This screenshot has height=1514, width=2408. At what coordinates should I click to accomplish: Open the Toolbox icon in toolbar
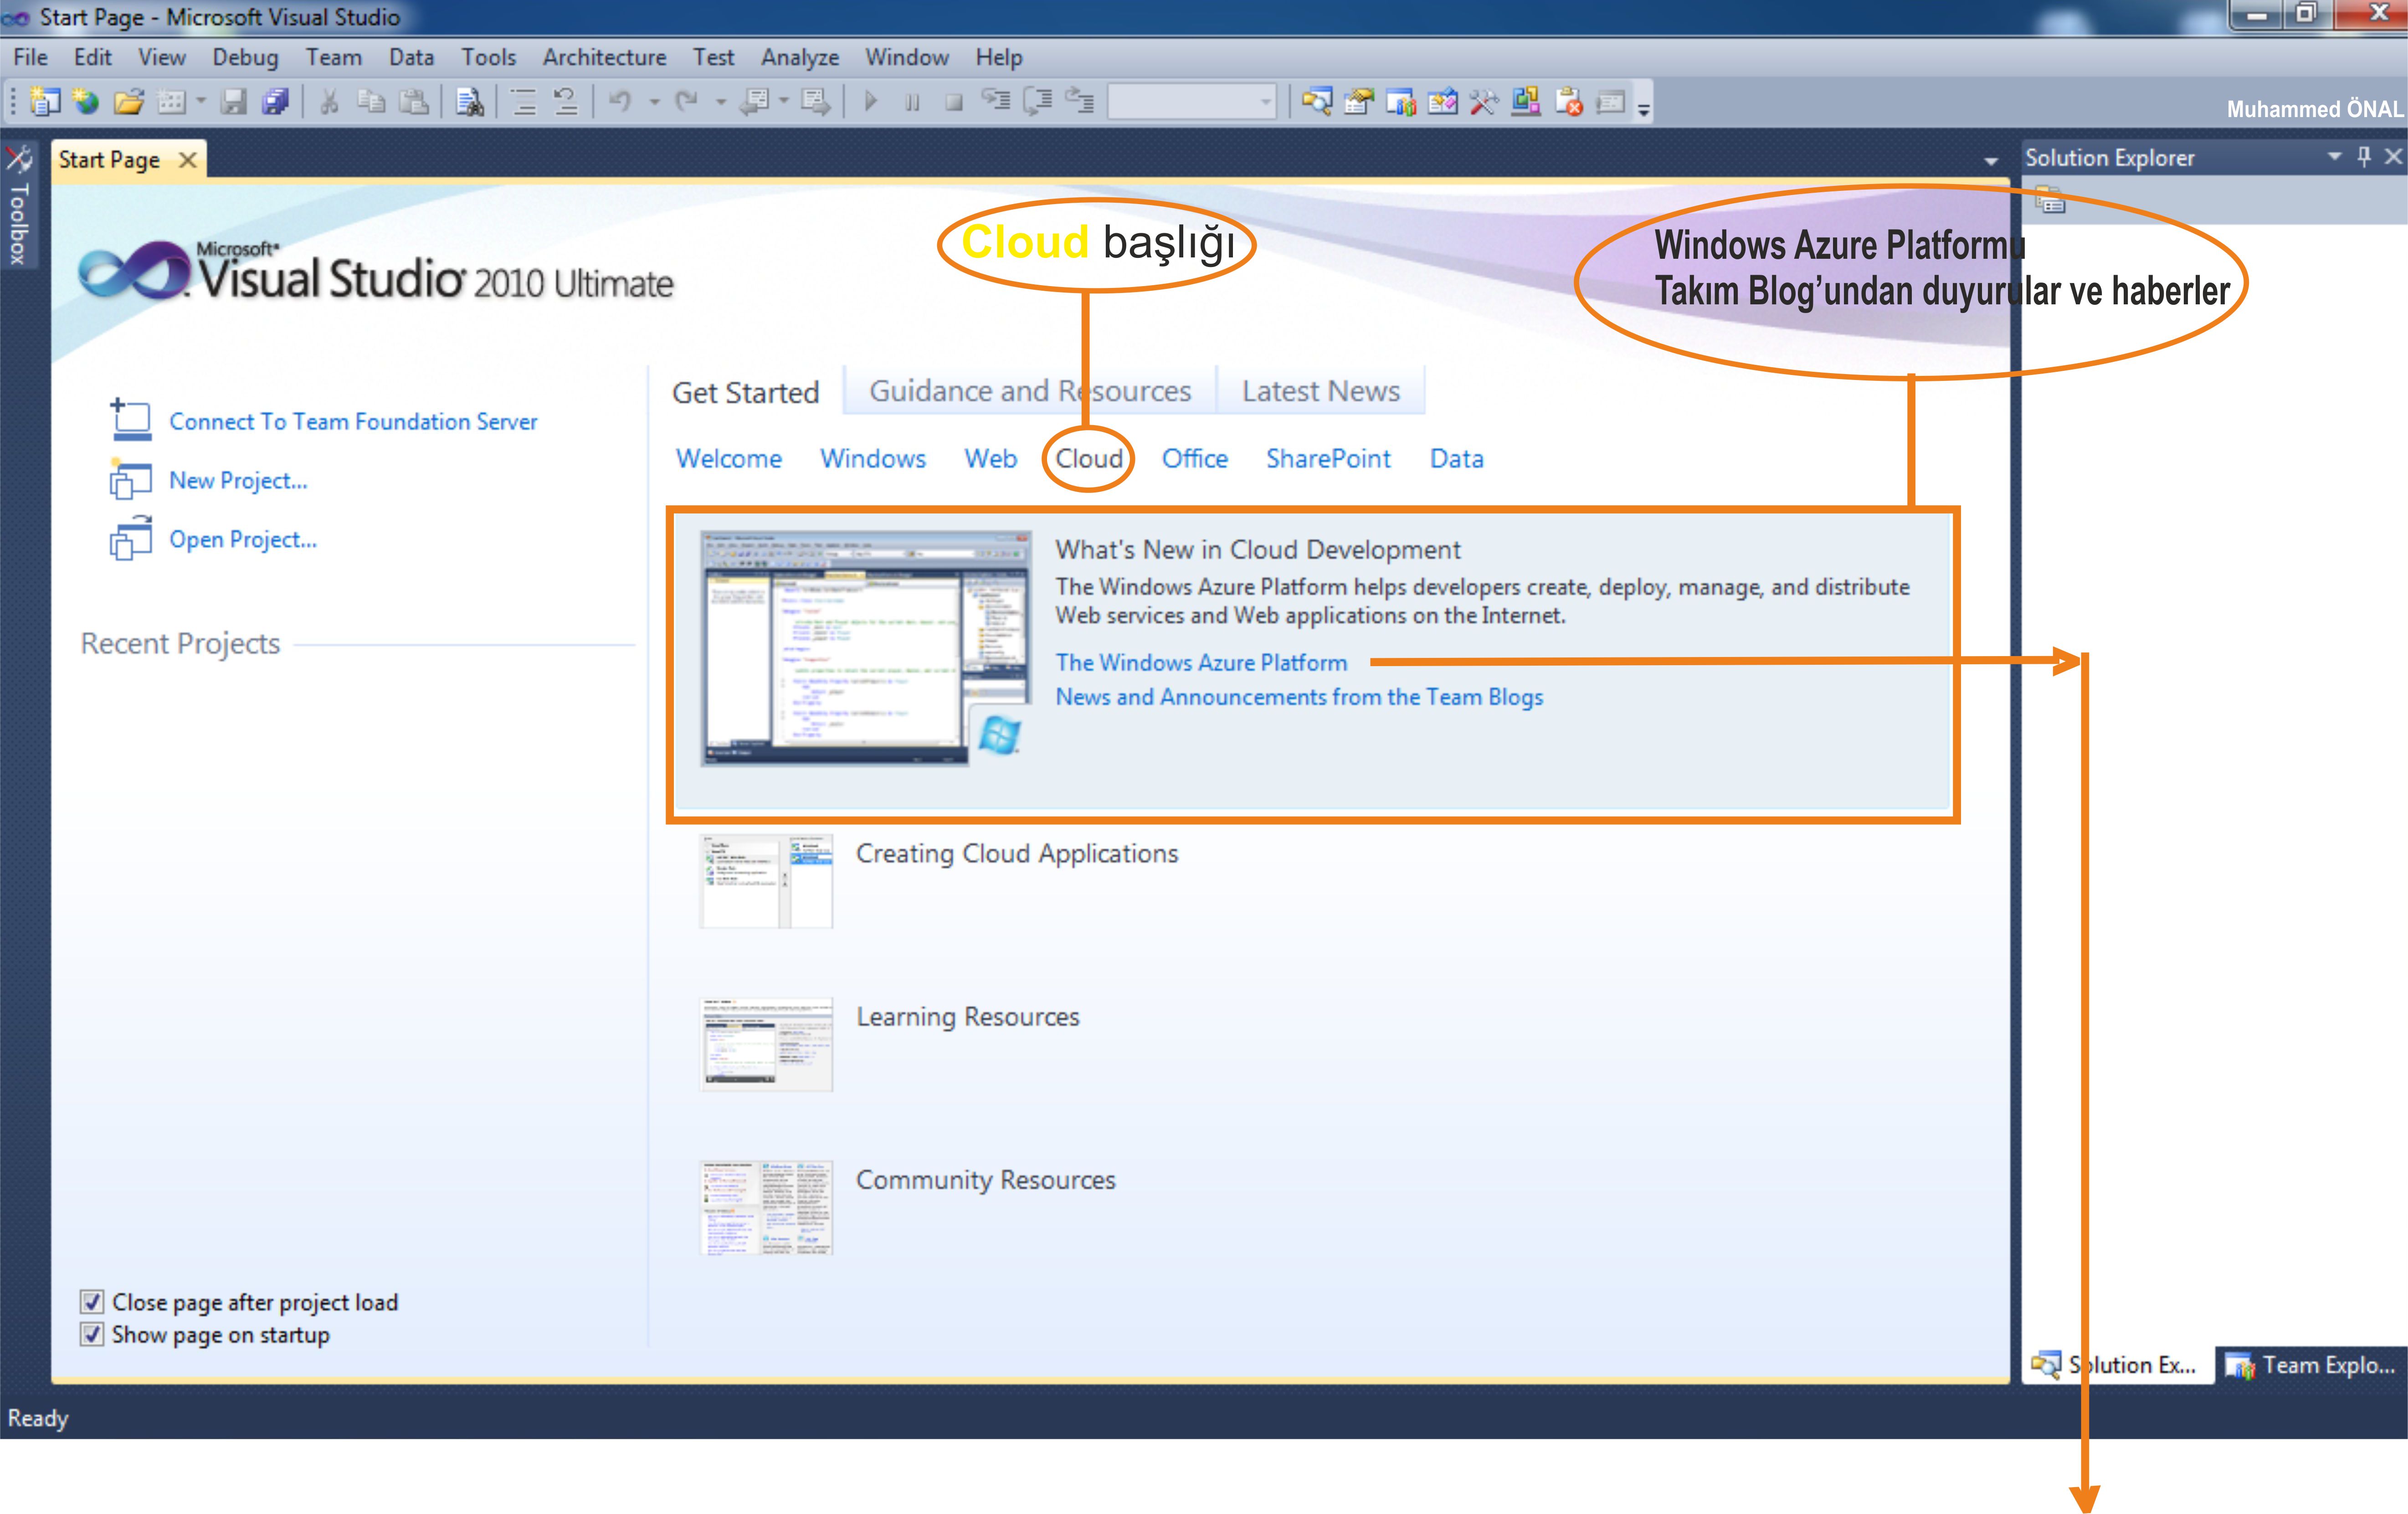point(1483,101)
